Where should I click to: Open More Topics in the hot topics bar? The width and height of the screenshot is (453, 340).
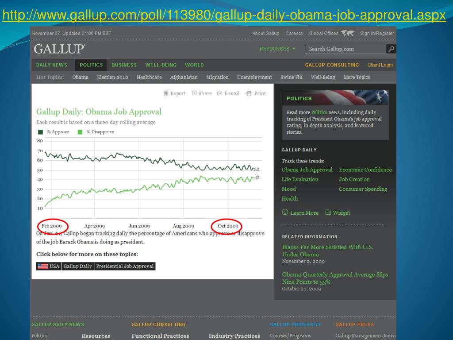point(357,77)
